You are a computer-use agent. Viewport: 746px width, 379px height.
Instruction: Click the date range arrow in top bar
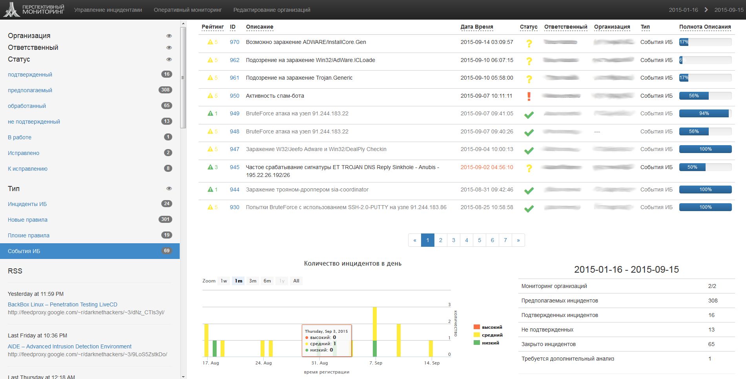(706, 10)
